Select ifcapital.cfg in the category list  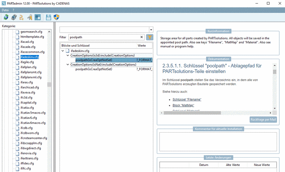coord(28,103)
